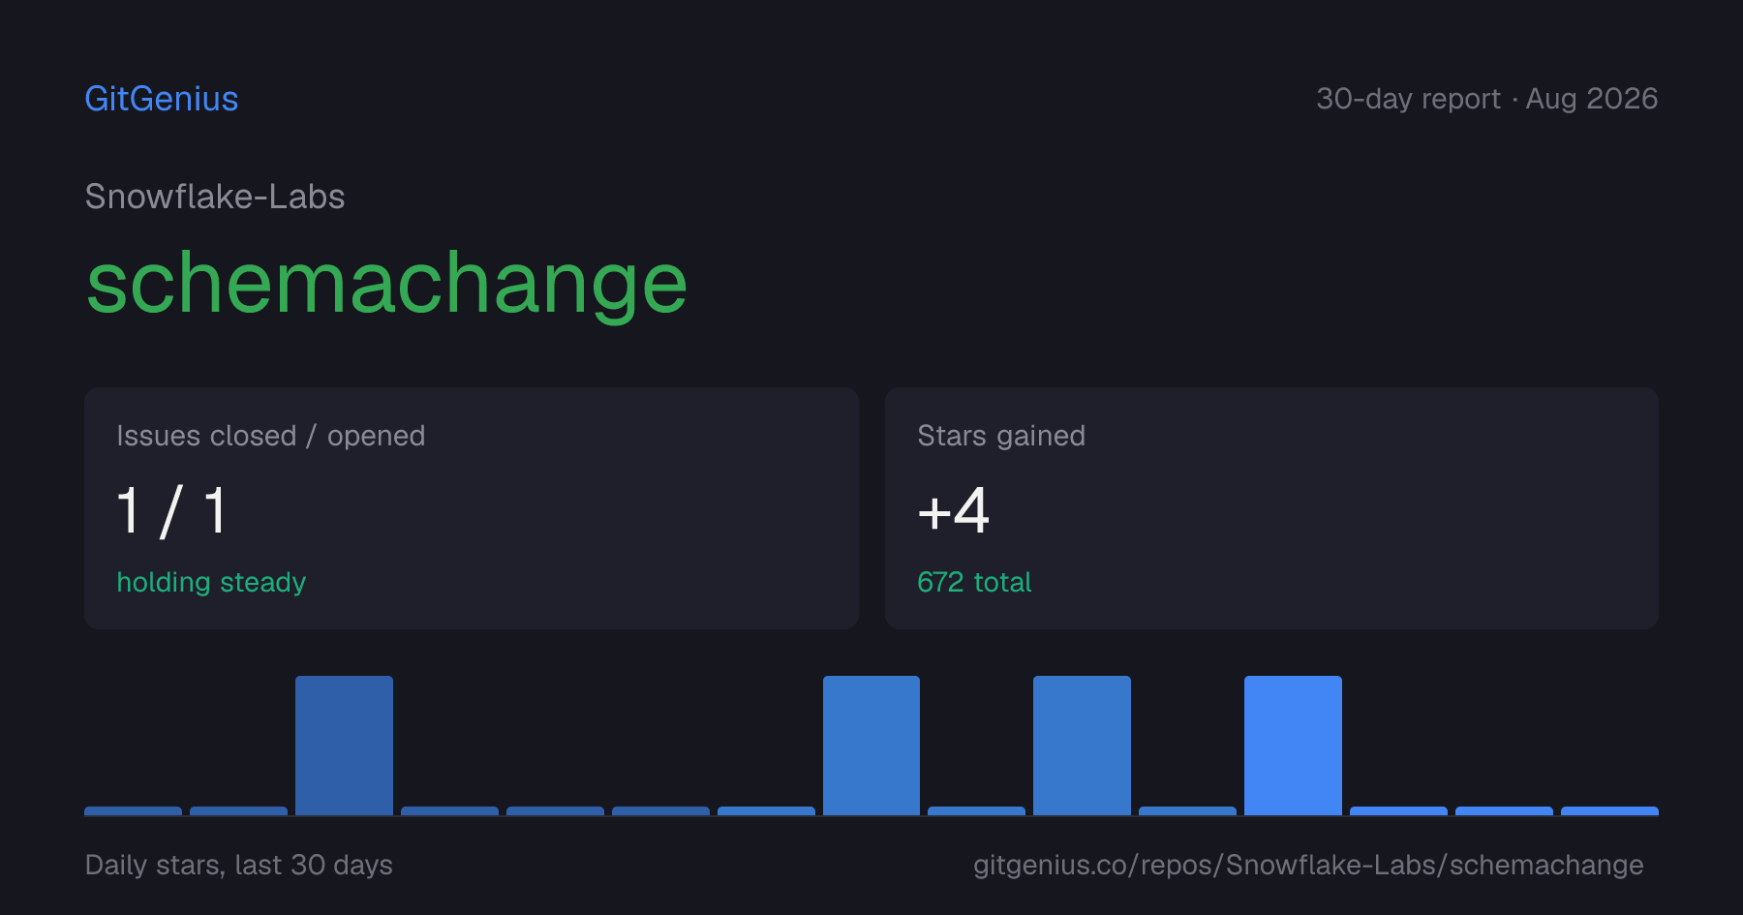1743x915 pixels.
Task: Click the Stars gained heading label
Action: click(1001, 436)
